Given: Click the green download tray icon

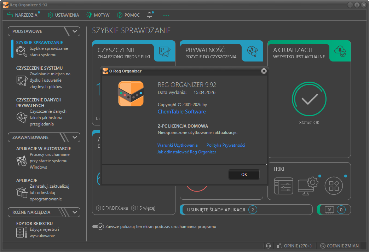Looking at the screenshot, I should (x=329, y=210).
